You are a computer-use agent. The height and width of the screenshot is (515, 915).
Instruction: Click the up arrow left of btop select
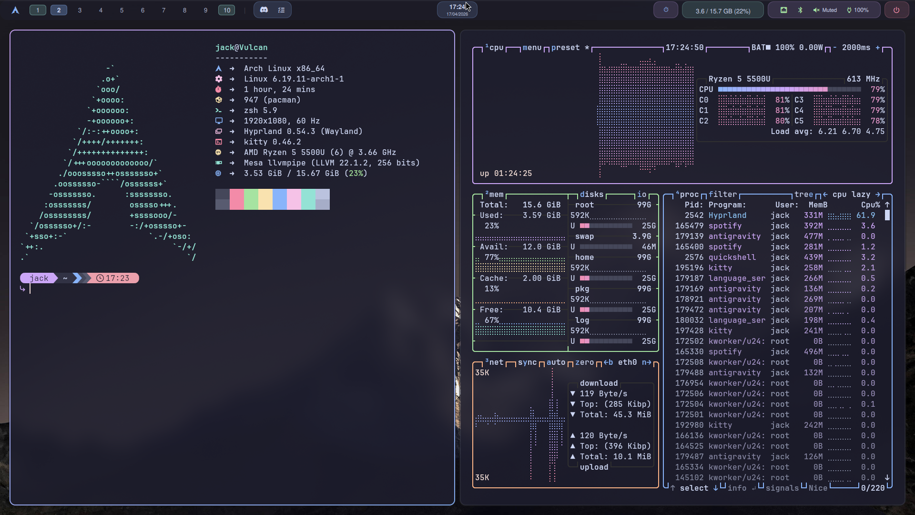(x=673, y=488)
